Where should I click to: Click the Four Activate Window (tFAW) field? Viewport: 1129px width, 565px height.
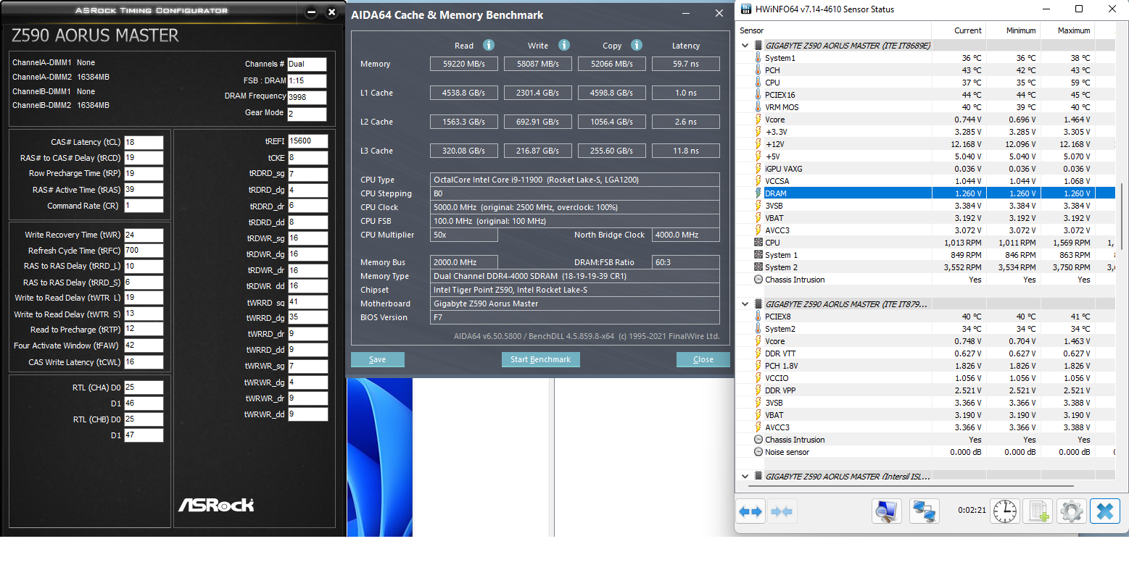click(144, 346)
